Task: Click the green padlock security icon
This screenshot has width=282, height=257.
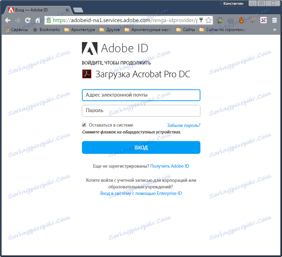Action: 49,20
